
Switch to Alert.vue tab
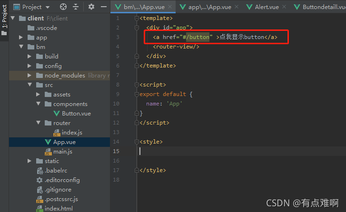pos(267,7)
